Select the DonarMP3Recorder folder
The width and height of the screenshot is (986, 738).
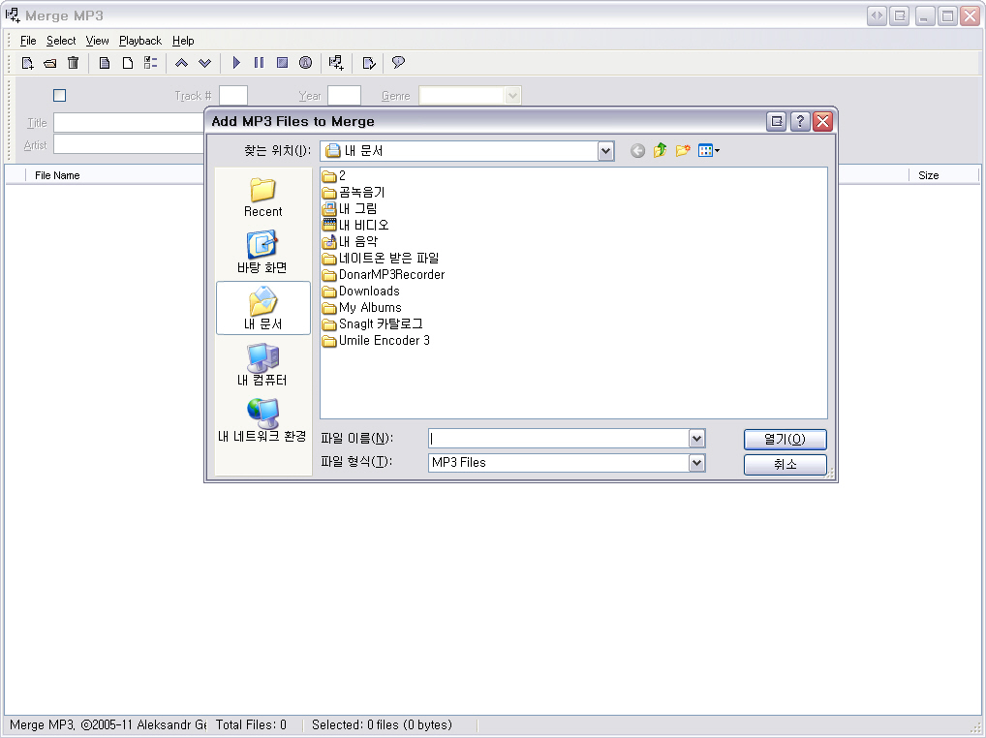(384, 275)
